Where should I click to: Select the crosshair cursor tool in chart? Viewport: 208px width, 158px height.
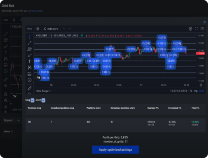click(x=29, y=37)
